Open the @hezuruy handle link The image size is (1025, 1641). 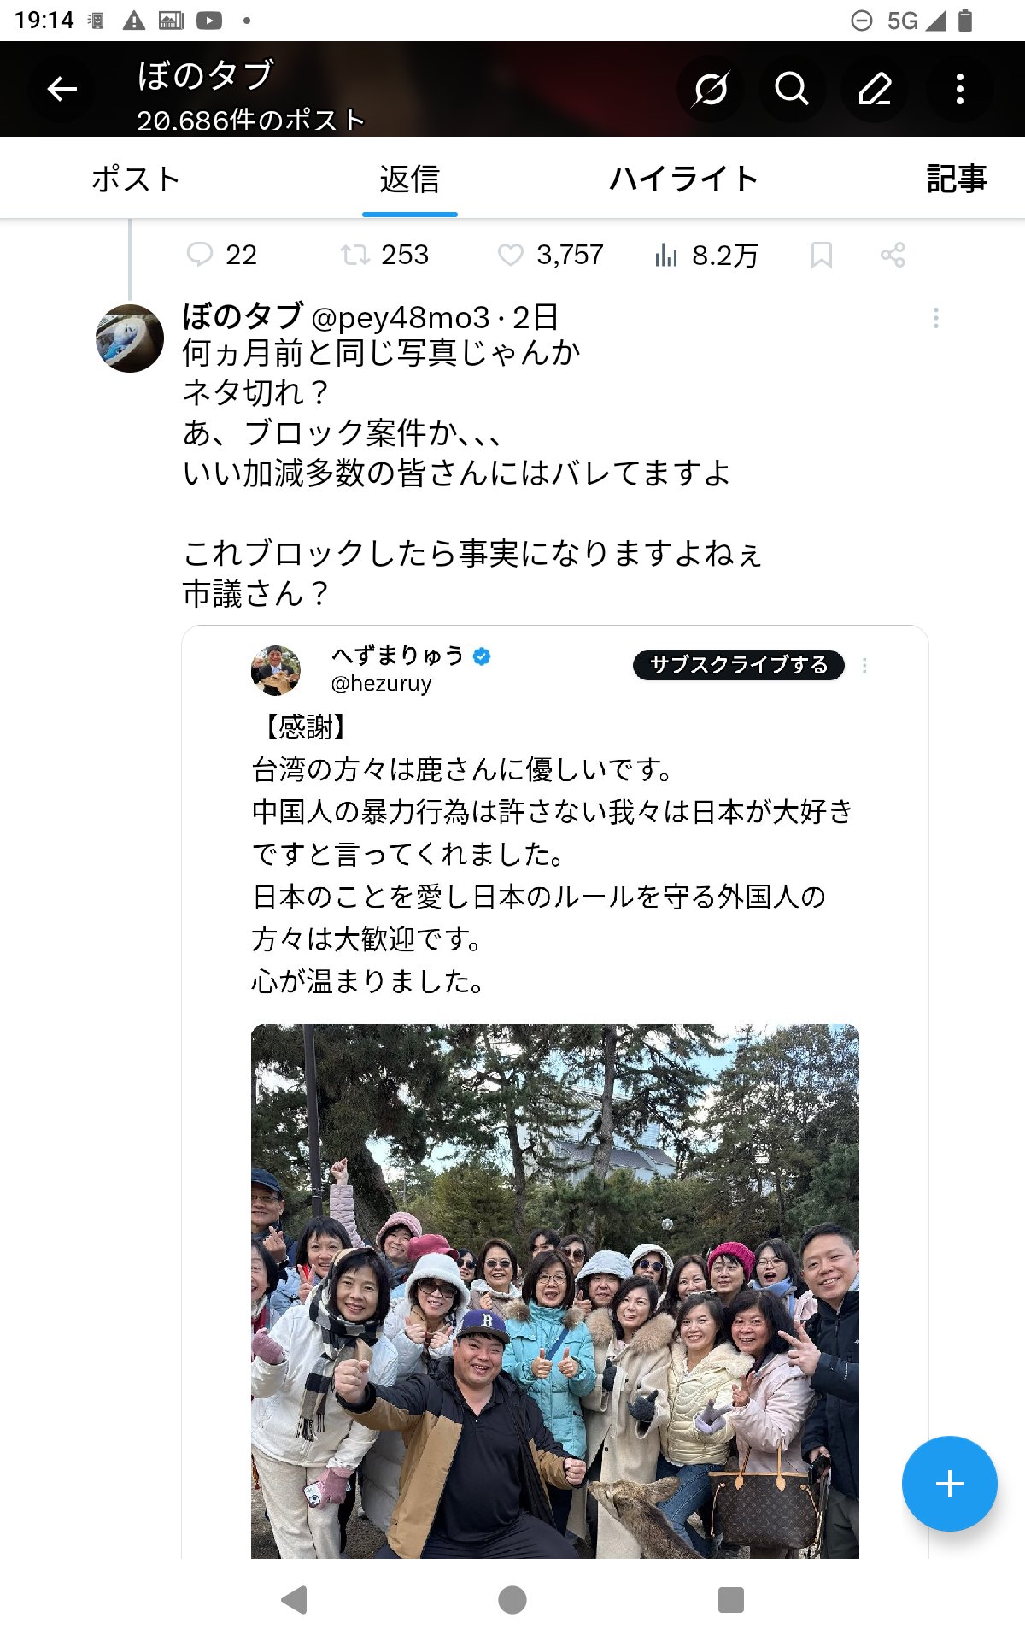381,684
